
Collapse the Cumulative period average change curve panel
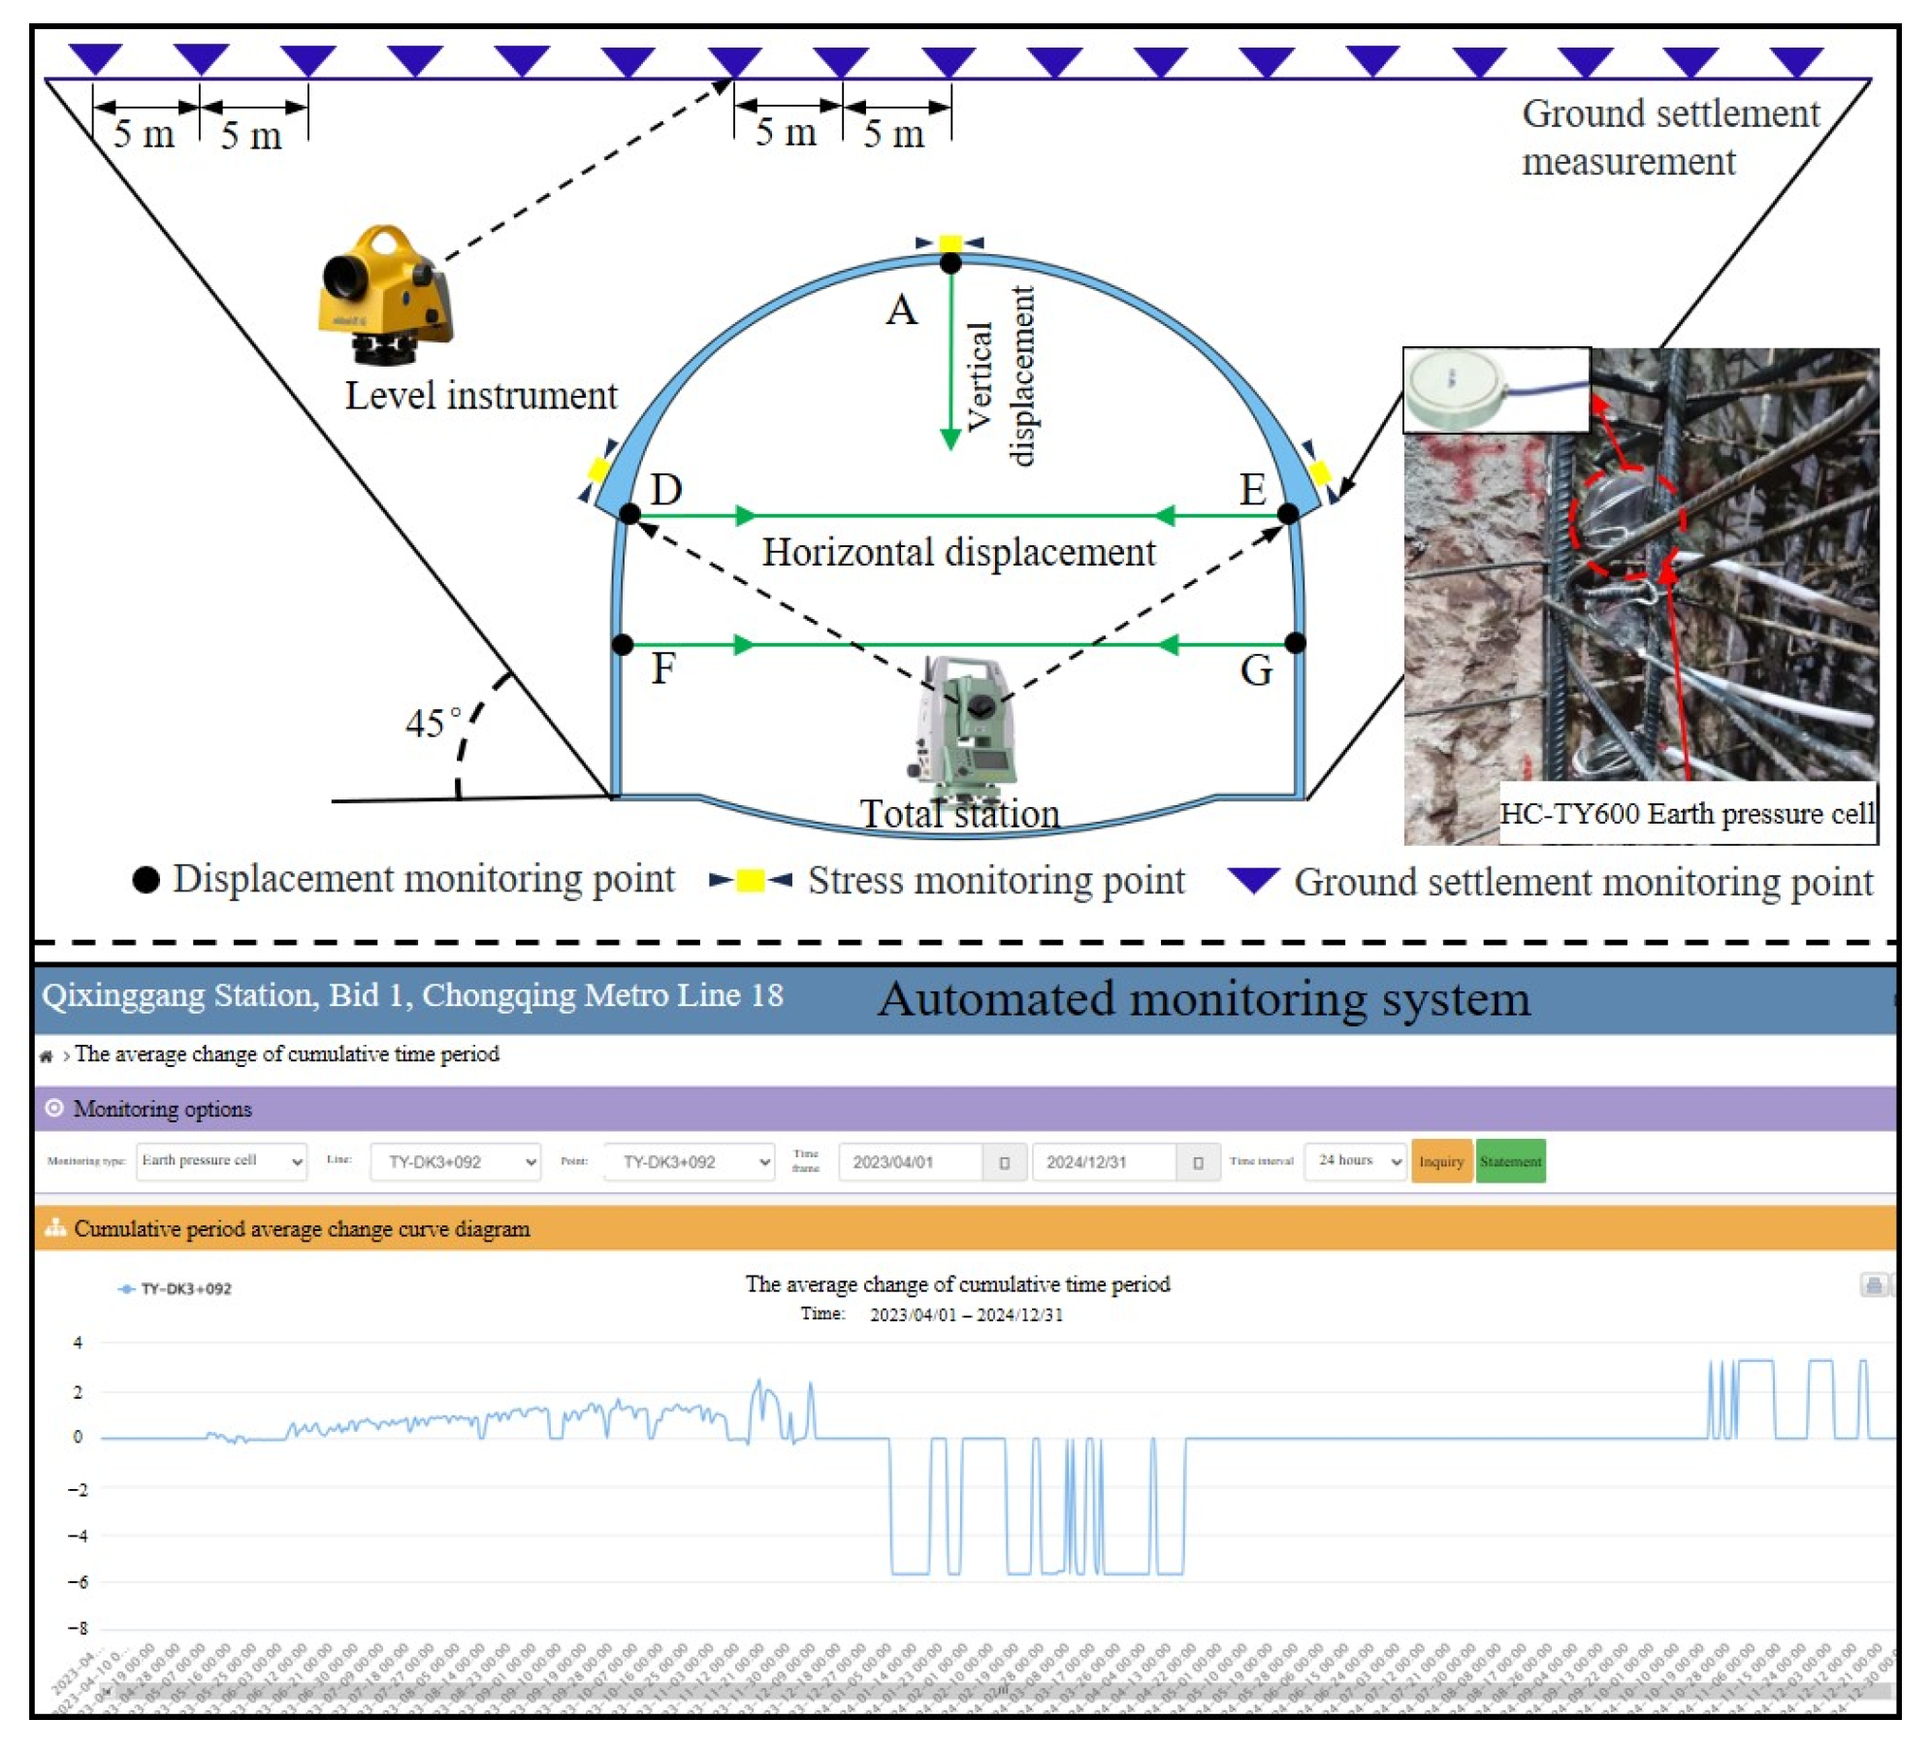point(964,1228)
